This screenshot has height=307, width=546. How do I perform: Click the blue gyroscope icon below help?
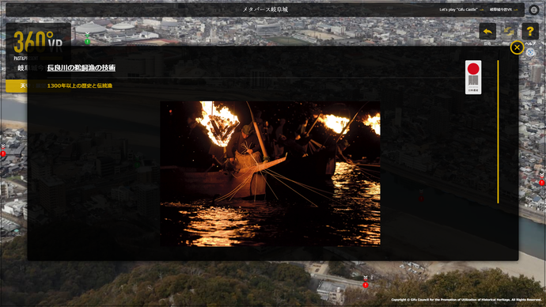coord(530,52)
